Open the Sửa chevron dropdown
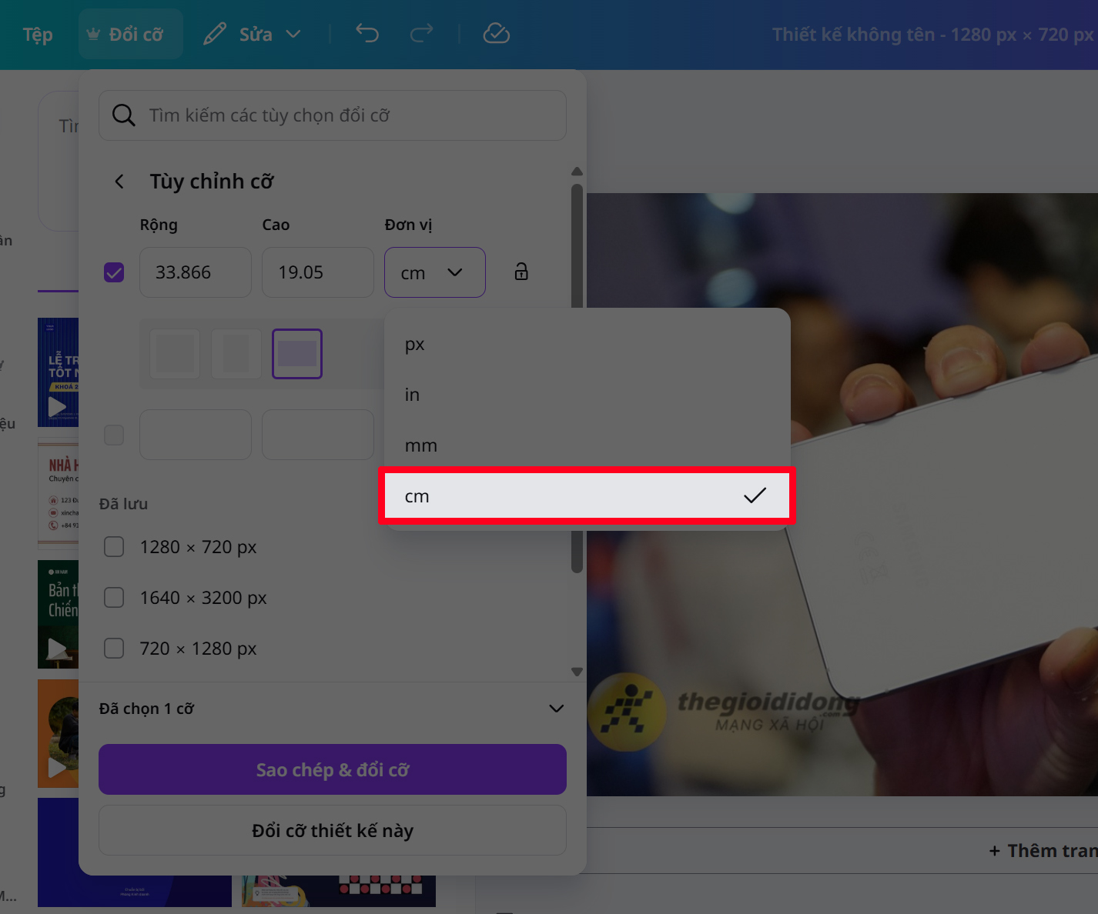1098x914 pixels. (295, 34)
